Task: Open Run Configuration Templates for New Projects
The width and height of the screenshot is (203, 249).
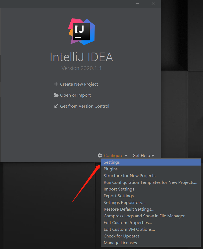Action: pyautogui.click(x=151, y=182)
